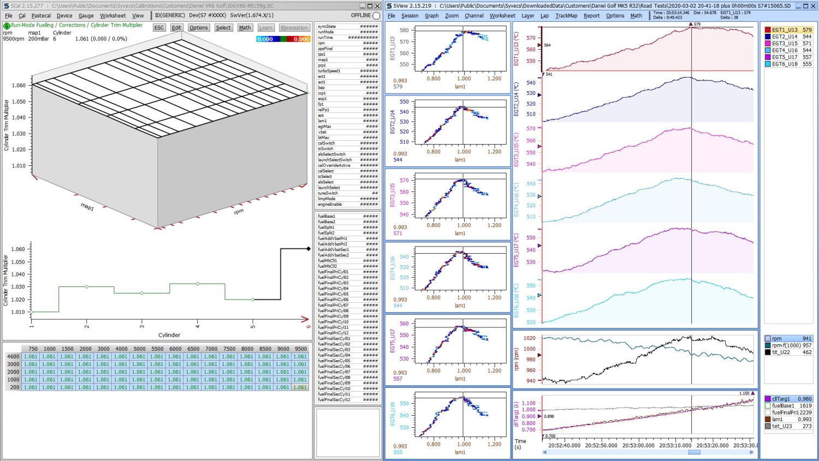Expand the Math button menu in SCal
The width and height of the screenshot is (819, 461).
point(245,28)
